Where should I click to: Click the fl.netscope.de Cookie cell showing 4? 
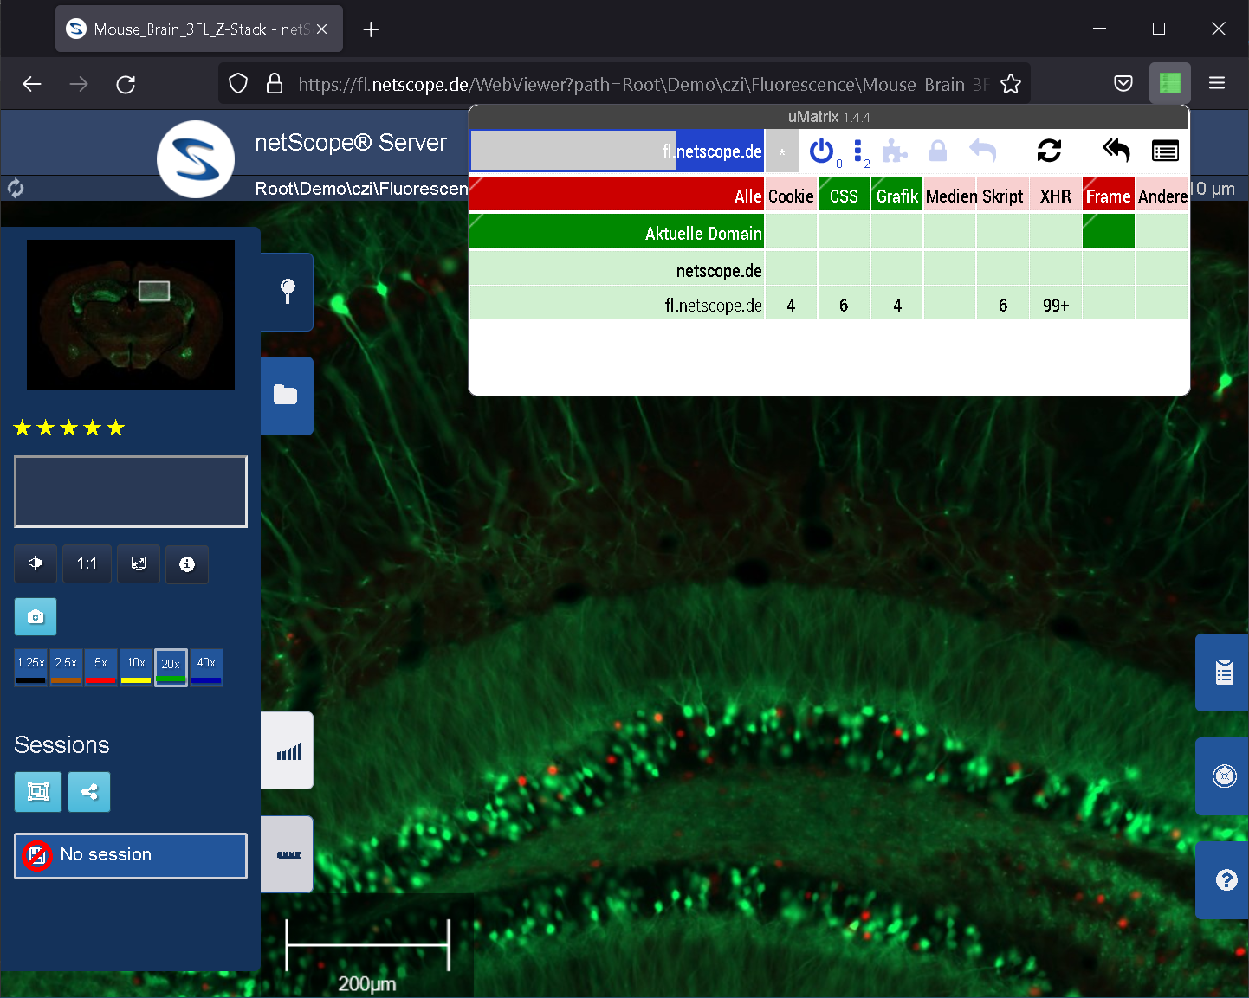(x=791, y=304)
